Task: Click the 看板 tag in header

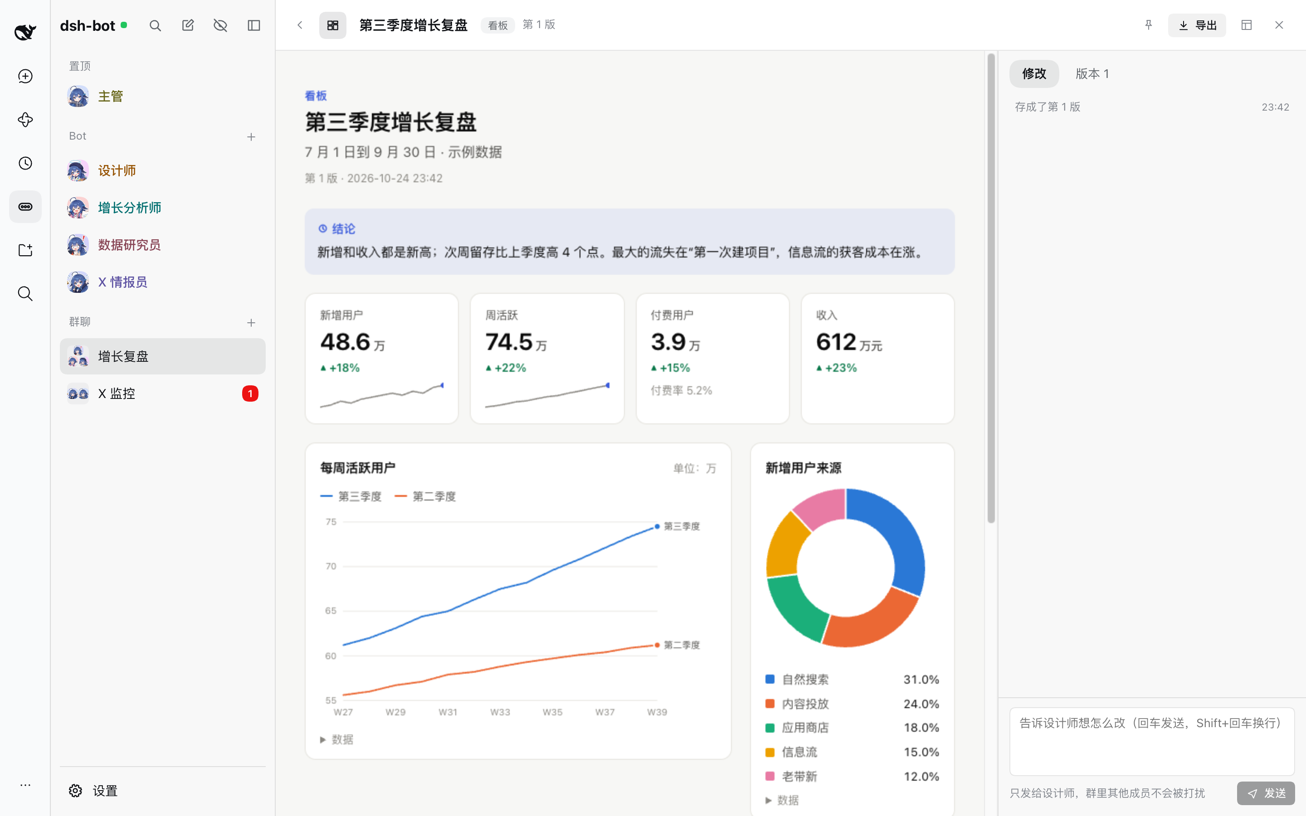Action: [x=497, y=25]
